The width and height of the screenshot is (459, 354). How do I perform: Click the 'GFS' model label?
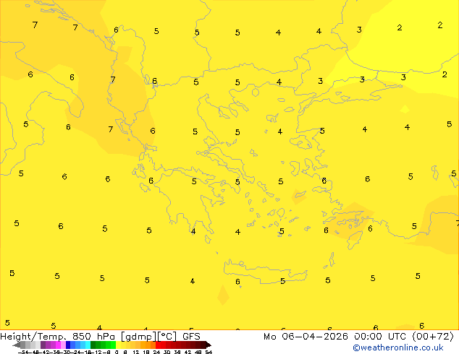(x=191, y=337)
